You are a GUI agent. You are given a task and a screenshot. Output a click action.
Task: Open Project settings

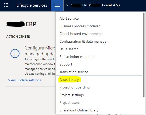72,95
